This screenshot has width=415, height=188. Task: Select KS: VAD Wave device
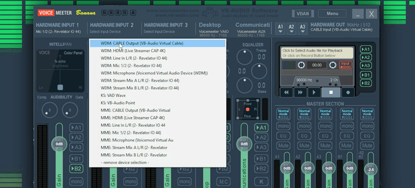pyautogui.click(x=158, y=95)
